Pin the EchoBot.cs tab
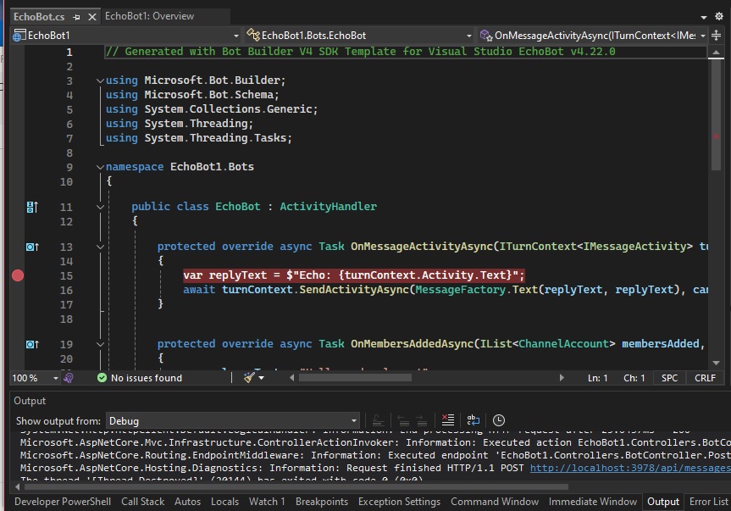This screenshot has height=511, width=731. click(x=77, y=16)
